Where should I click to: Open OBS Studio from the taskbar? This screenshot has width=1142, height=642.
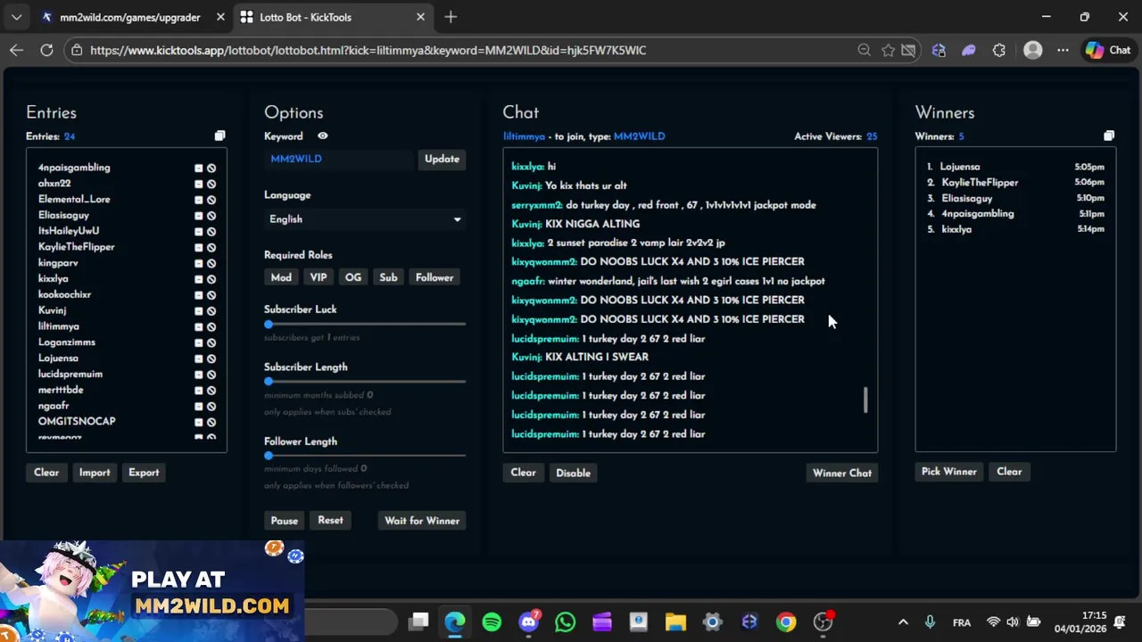point(823,621)
